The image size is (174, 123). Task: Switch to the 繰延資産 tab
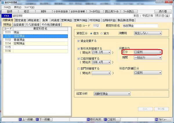[34, 20]
